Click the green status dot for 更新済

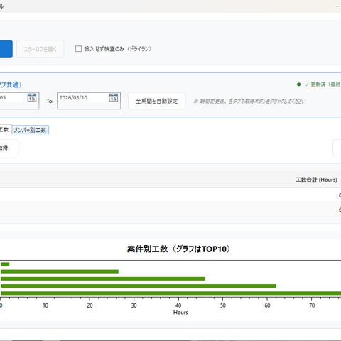click(298, 85)
